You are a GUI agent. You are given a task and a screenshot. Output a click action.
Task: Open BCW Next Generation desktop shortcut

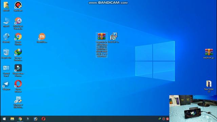pos(18,23)
